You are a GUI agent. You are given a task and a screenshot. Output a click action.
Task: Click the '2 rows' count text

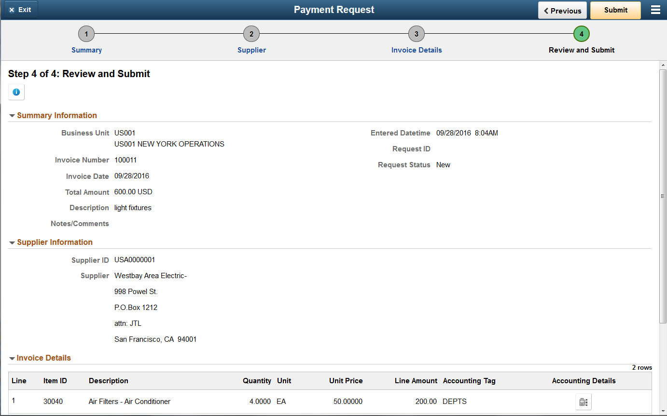click(642, 367)
